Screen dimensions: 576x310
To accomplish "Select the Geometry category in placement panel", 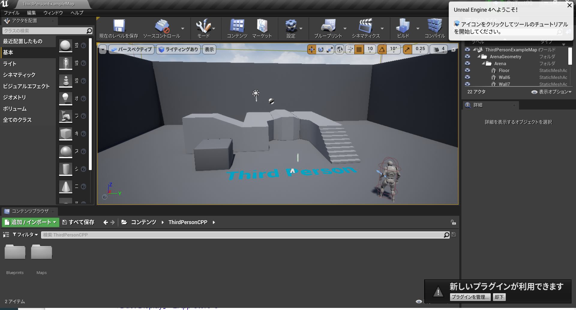I will (x=28, y=97).
